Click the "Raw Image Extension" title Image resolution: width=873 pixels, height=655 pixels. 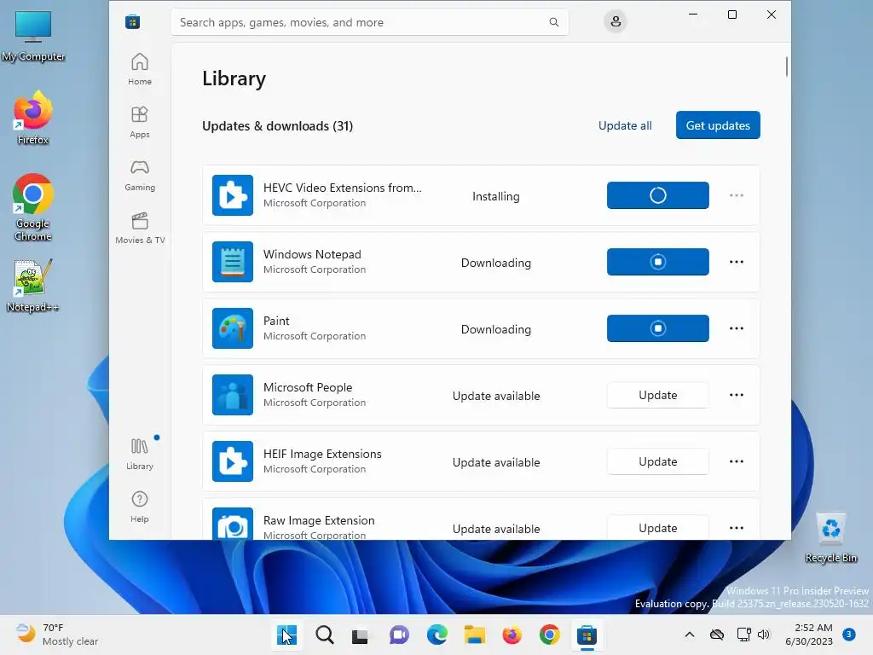(x=319, y=520)
